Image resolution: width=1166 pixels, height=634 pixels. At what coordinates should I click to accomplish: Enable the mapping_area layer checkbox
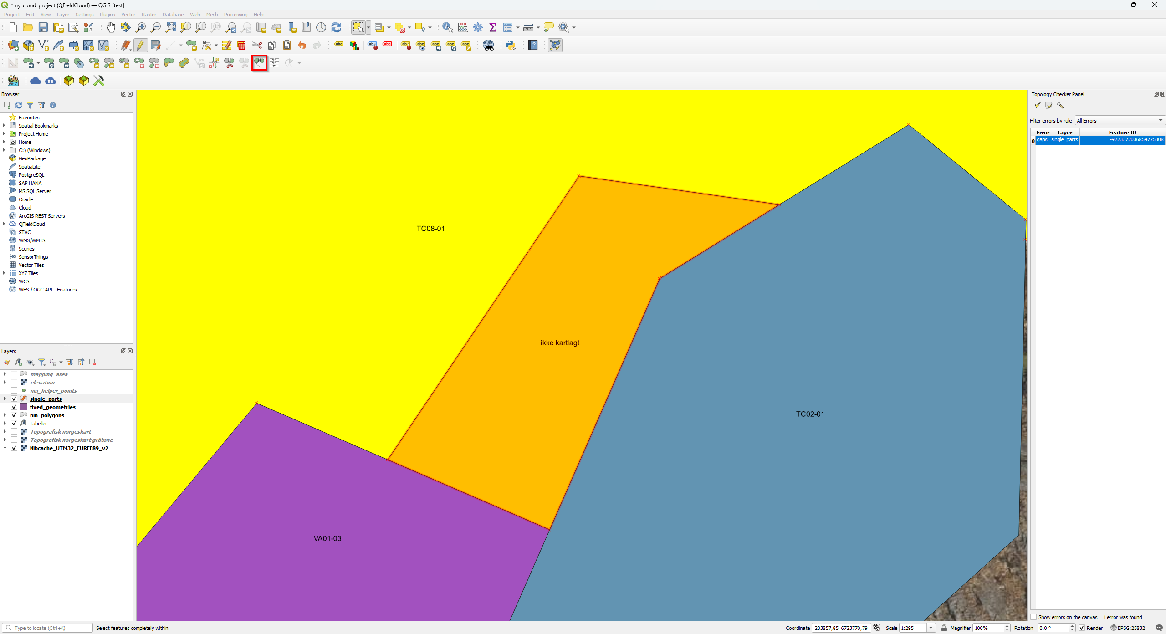14,374
